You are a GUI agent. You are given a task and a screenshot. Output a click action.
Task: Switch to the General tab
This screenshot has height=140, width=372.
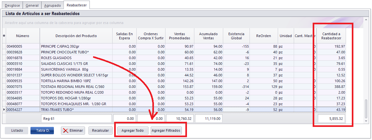(32, 5)
